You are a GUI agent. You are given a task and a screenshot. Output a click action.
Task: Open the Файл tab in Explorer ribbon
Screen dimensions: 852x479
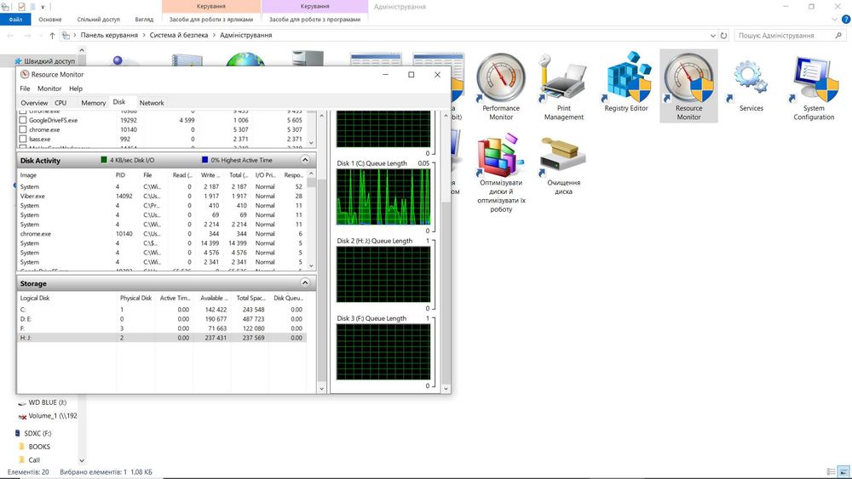(15, 20)
